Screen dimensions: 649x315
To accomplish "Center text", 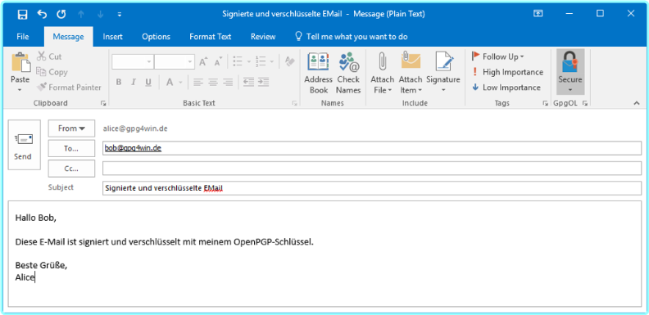I will pos(213,82).
